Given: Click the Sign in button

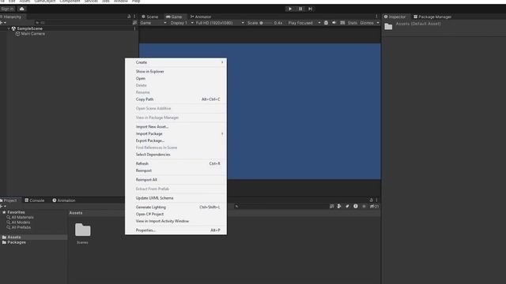Looking at the screenshot, I should tap(7, 9).
